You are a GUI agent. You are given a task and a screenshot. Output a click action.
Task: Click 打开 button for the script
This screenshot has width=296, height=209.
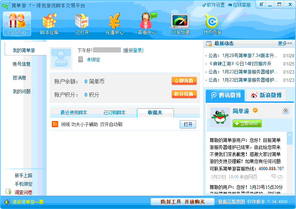188,124
